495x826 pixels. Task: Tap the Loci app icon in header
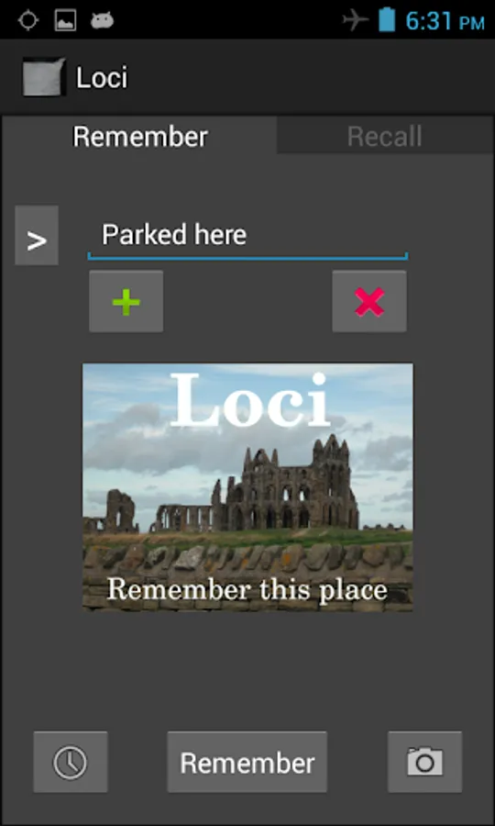coord(44,77)
